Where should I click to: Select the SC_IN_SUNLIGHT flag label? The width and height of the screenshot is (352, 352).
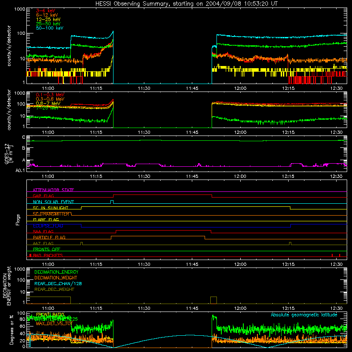tap(51, 208)
